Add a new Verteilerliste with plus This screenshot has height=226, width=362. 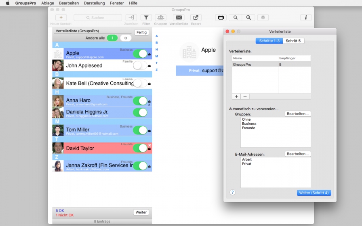pos(236,96)
